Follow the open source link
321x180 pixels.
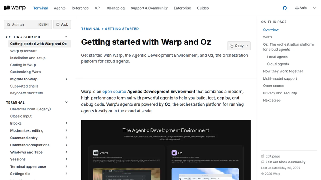coord(114,92)
